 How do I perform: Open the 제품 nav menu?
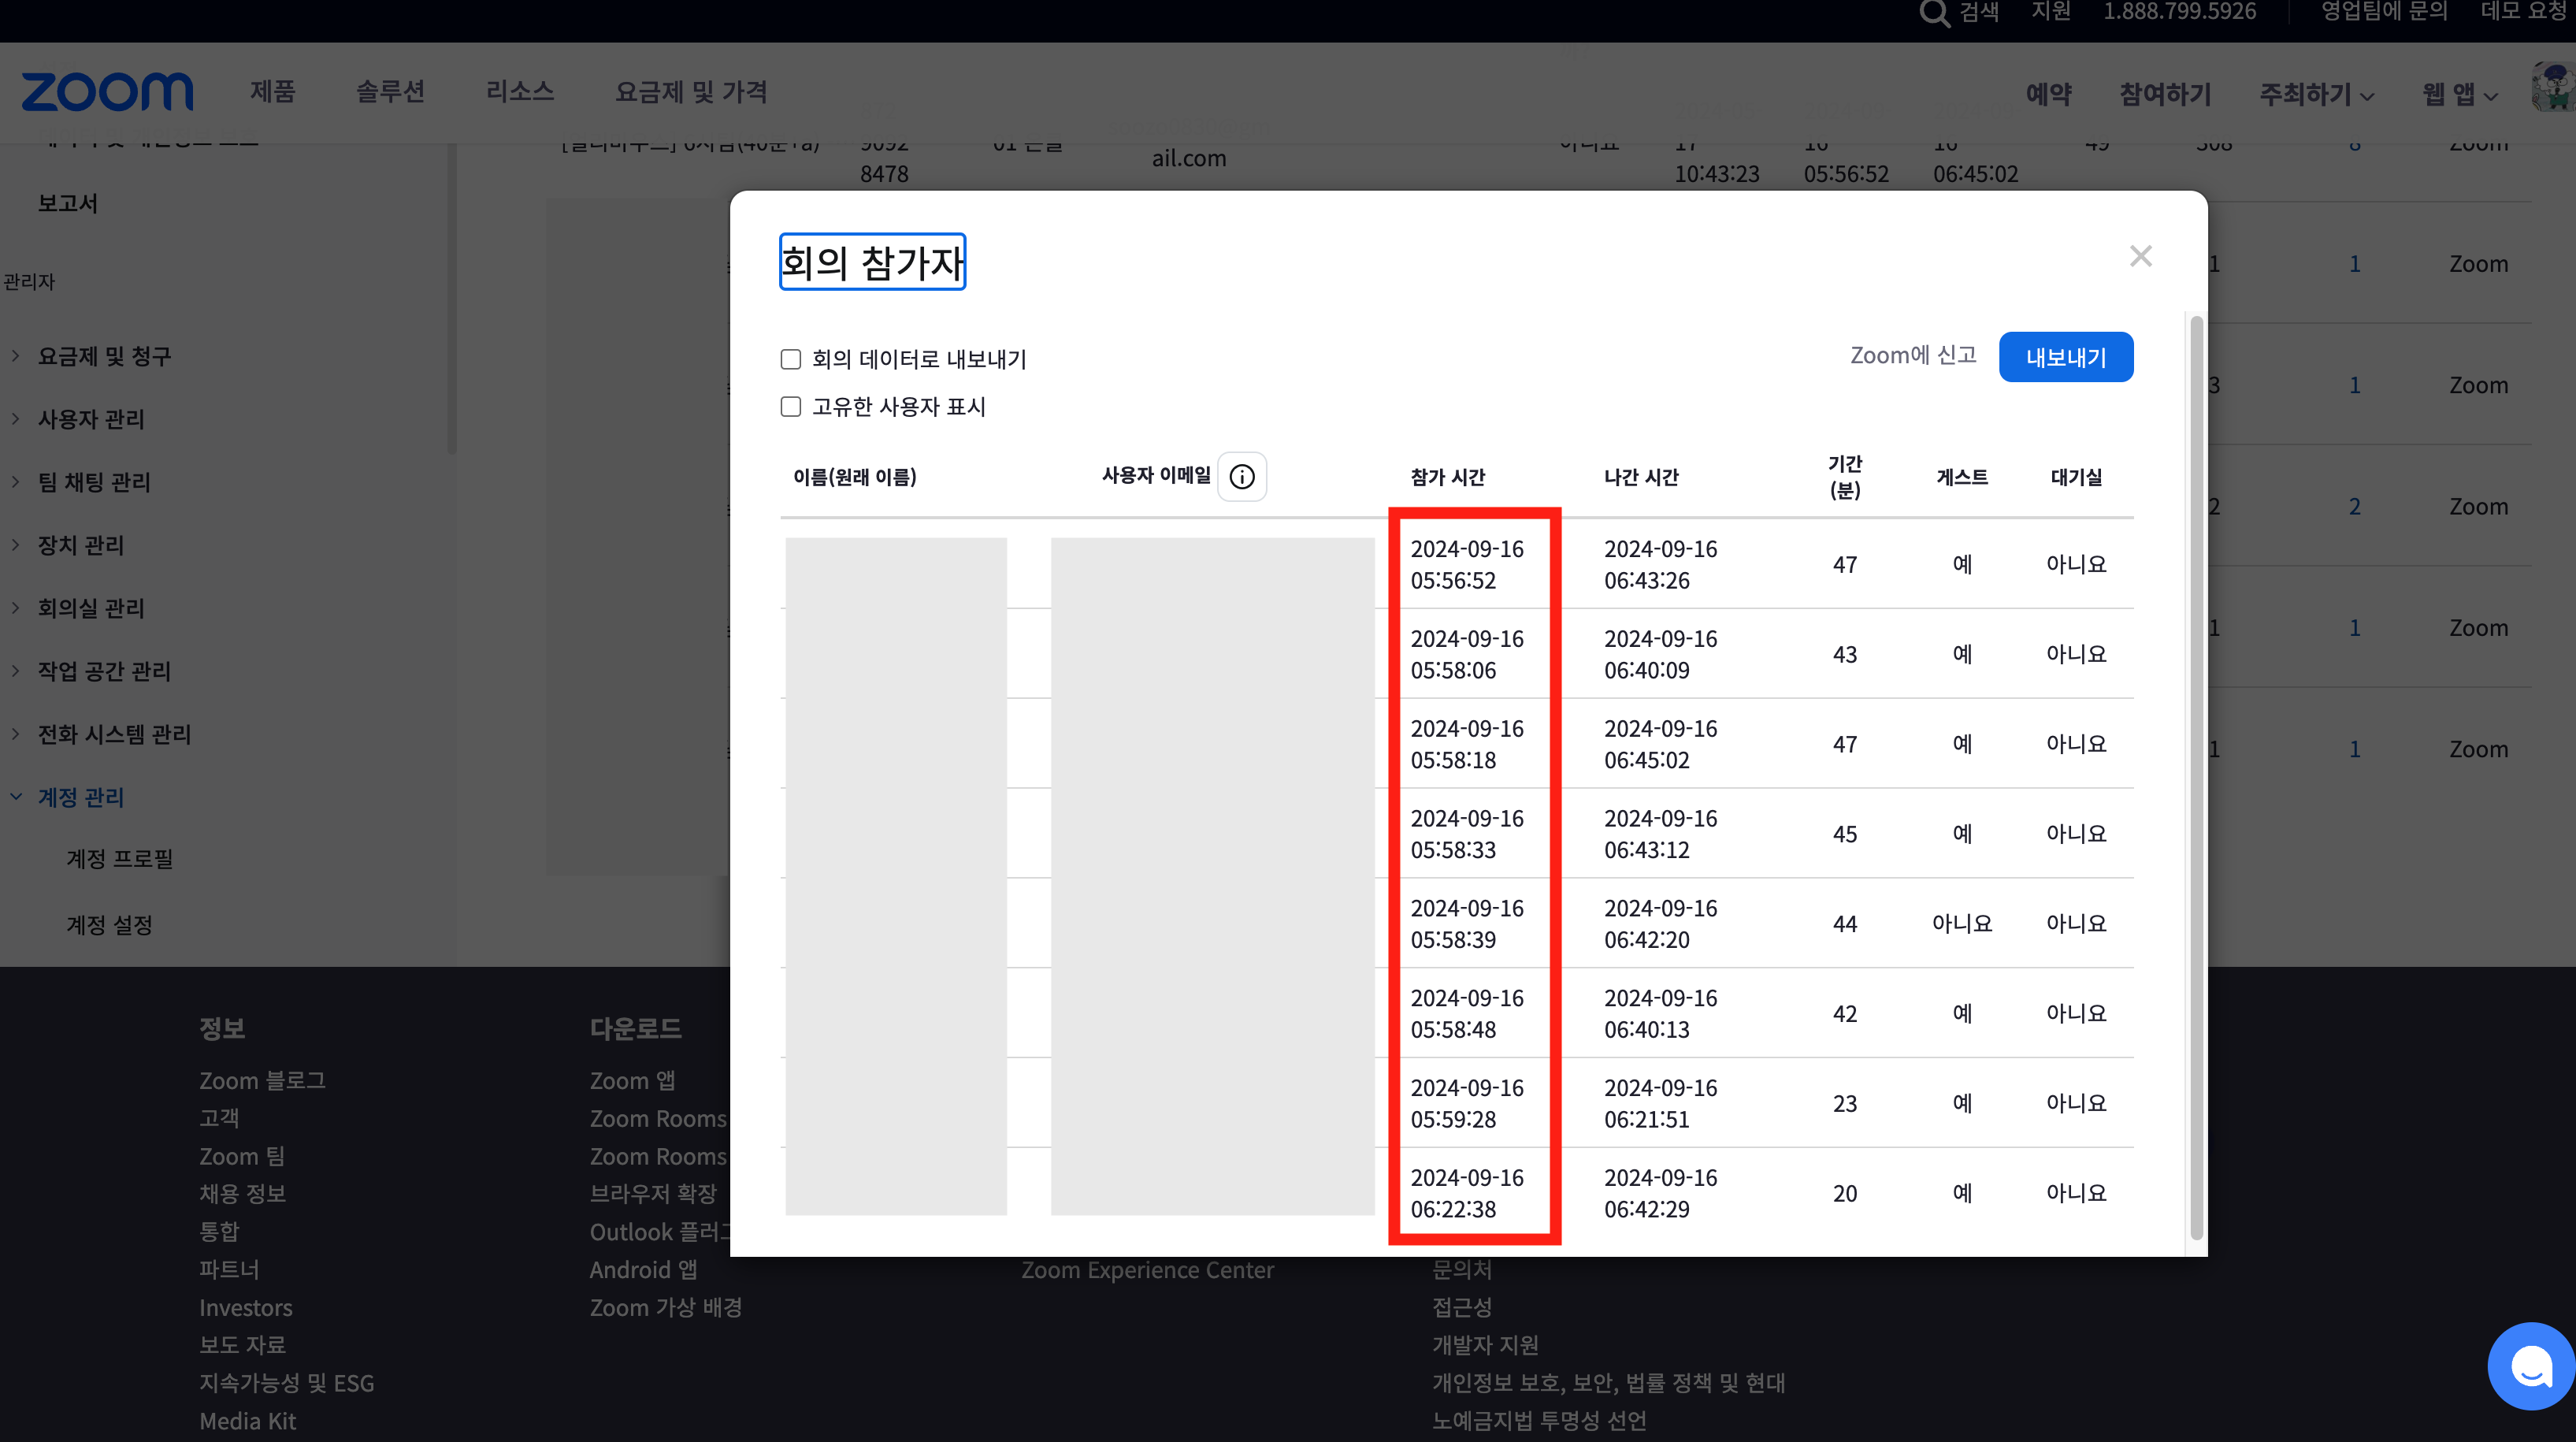click(x=273, y=92)
